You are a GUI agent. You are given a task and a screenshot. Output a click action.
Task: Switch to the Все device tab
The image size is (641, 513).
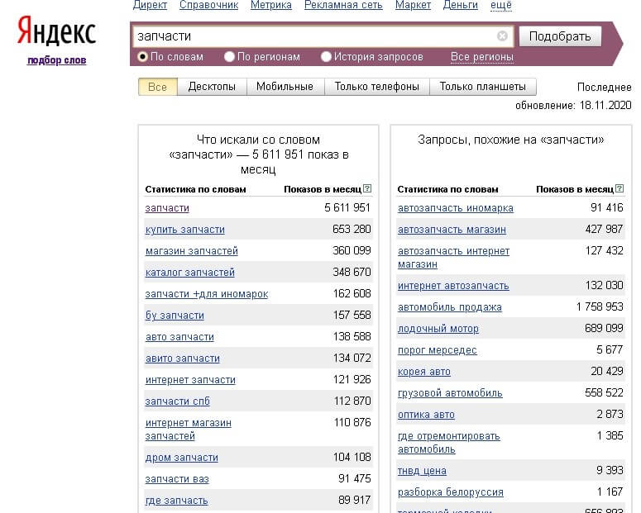(158, 87)
